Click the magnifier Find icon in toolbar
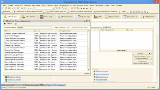 [34, 8]
